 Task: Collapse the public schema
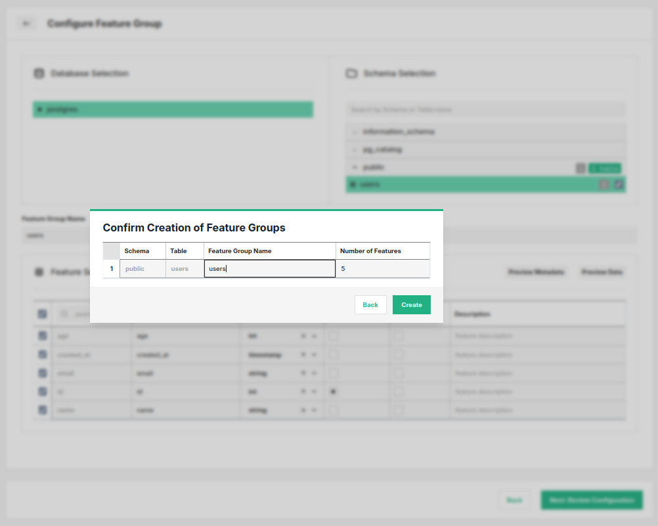click(354, 167)
